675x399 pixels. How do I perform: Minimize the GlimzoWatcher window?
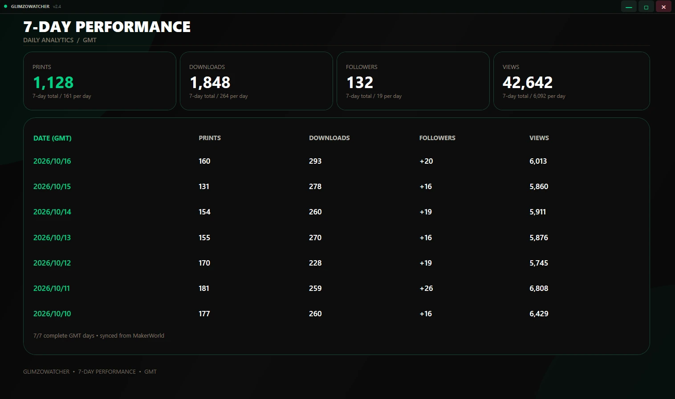pyautogui.click(x=629, y=7)
